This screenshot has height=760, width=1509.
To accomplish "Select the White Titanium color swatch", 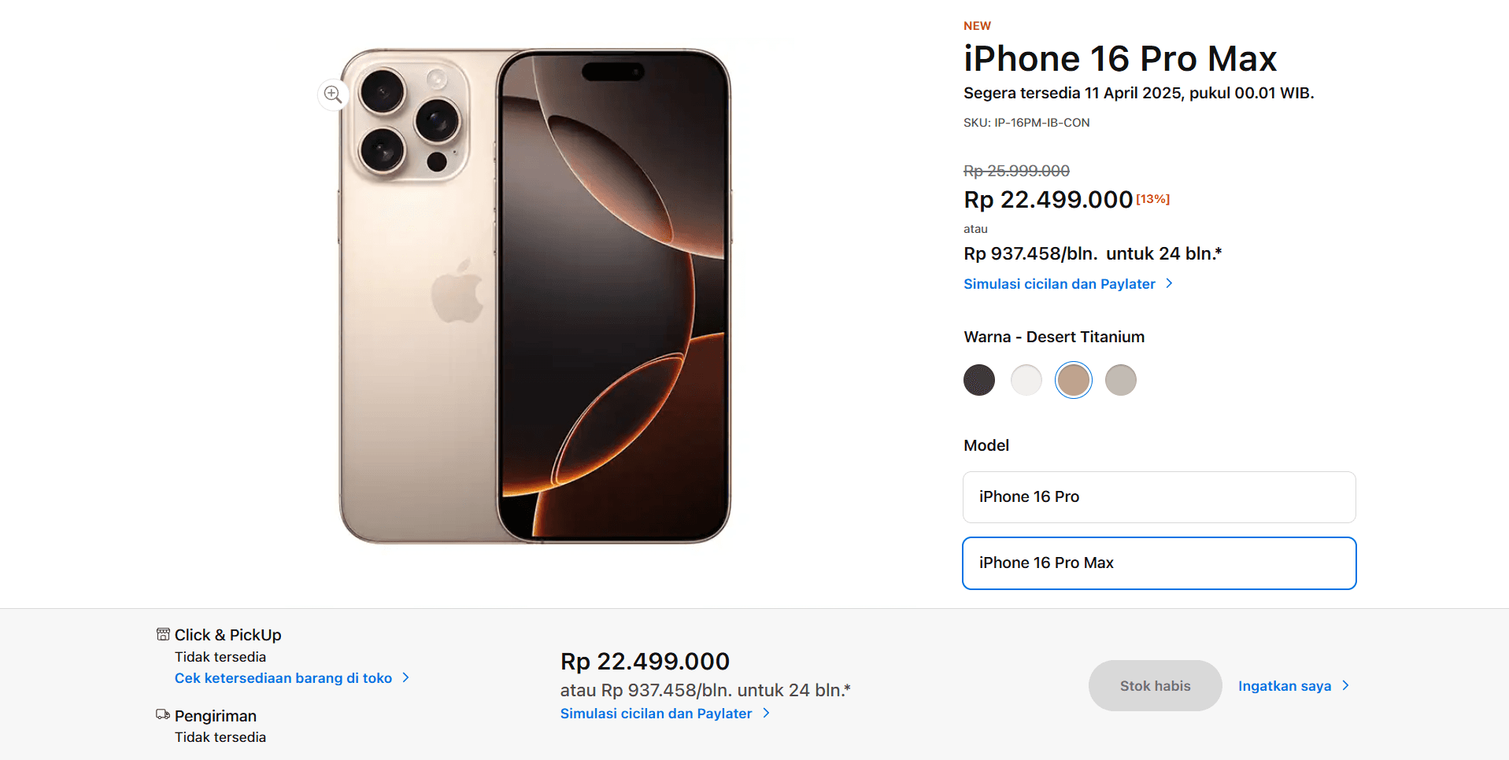I will pos(1026,379).
